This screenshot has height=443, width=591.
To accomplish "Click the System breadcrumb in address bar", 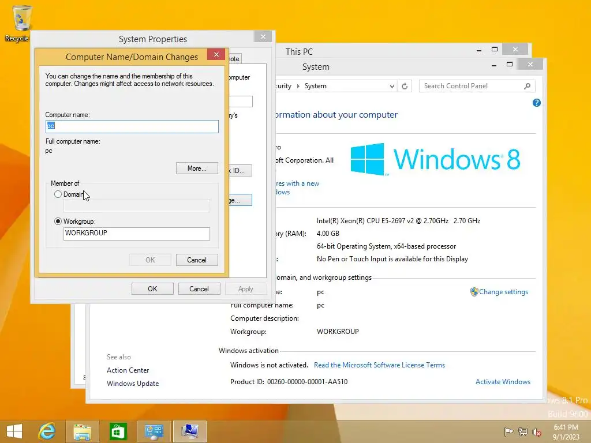I will (316, 86).
